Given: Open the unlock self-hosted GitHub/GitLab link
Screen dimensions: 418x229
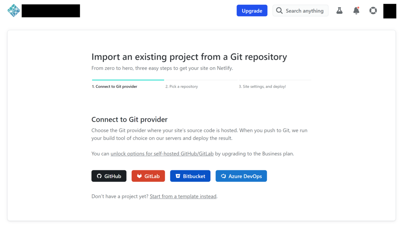Looking at the screenshot, I should [x=162, y=153].
